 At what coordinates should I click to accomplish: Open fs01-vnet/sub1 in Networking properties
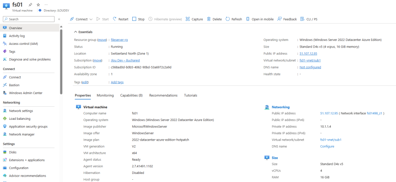(x=331, y=139)
